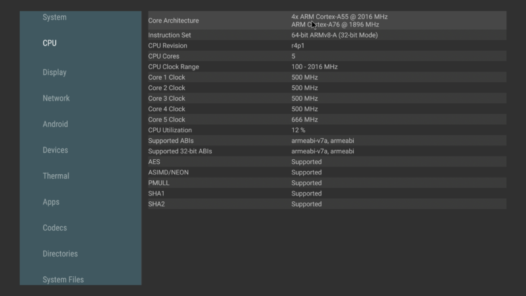
Task: Click the 'Supported' value beside SHA2
Action: coord(306,204)
